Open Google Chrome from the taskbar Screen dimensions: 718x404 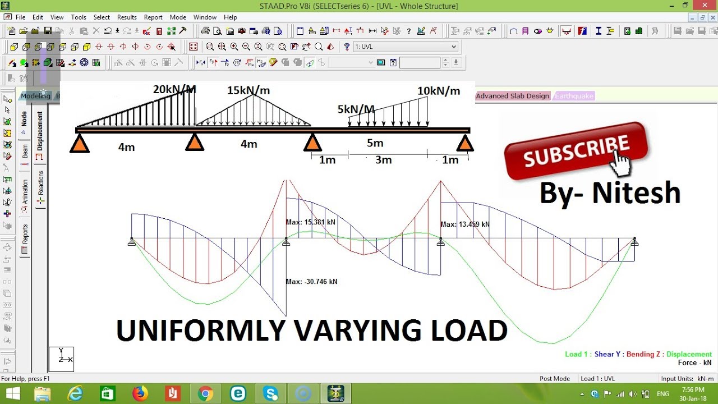[205, 394]
